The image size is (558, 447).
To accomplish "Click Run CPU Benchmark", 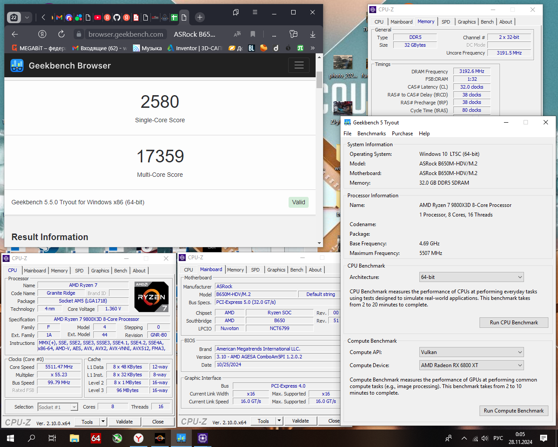I will click(x=514, y=323).
